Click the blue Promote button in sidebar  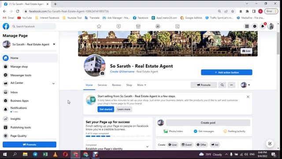coord(30,144)
